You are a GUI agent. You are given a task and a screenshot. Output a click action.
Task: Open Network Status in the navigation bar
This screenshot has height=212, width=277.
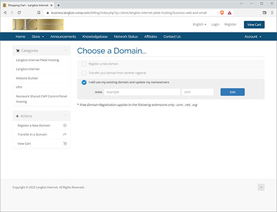(x=126, y=37)
